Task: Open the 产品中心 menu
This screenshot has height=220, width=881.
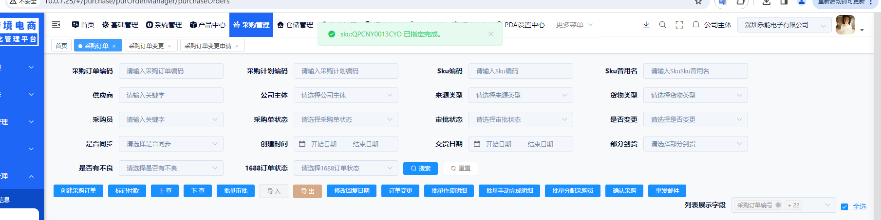Action: 208,25
